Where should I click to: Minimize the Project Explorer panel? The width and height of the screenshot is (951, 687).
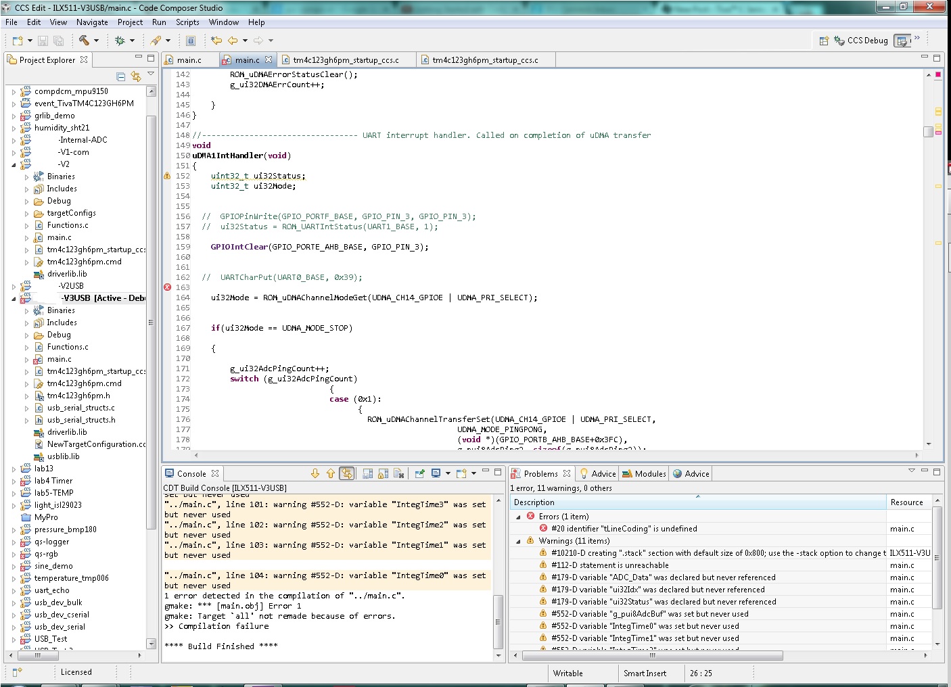tap(139, 57)
